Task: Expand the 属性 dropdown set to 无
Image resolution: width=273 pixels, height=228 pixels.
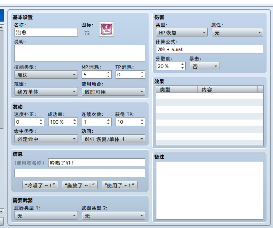Action: pos(237,32)
